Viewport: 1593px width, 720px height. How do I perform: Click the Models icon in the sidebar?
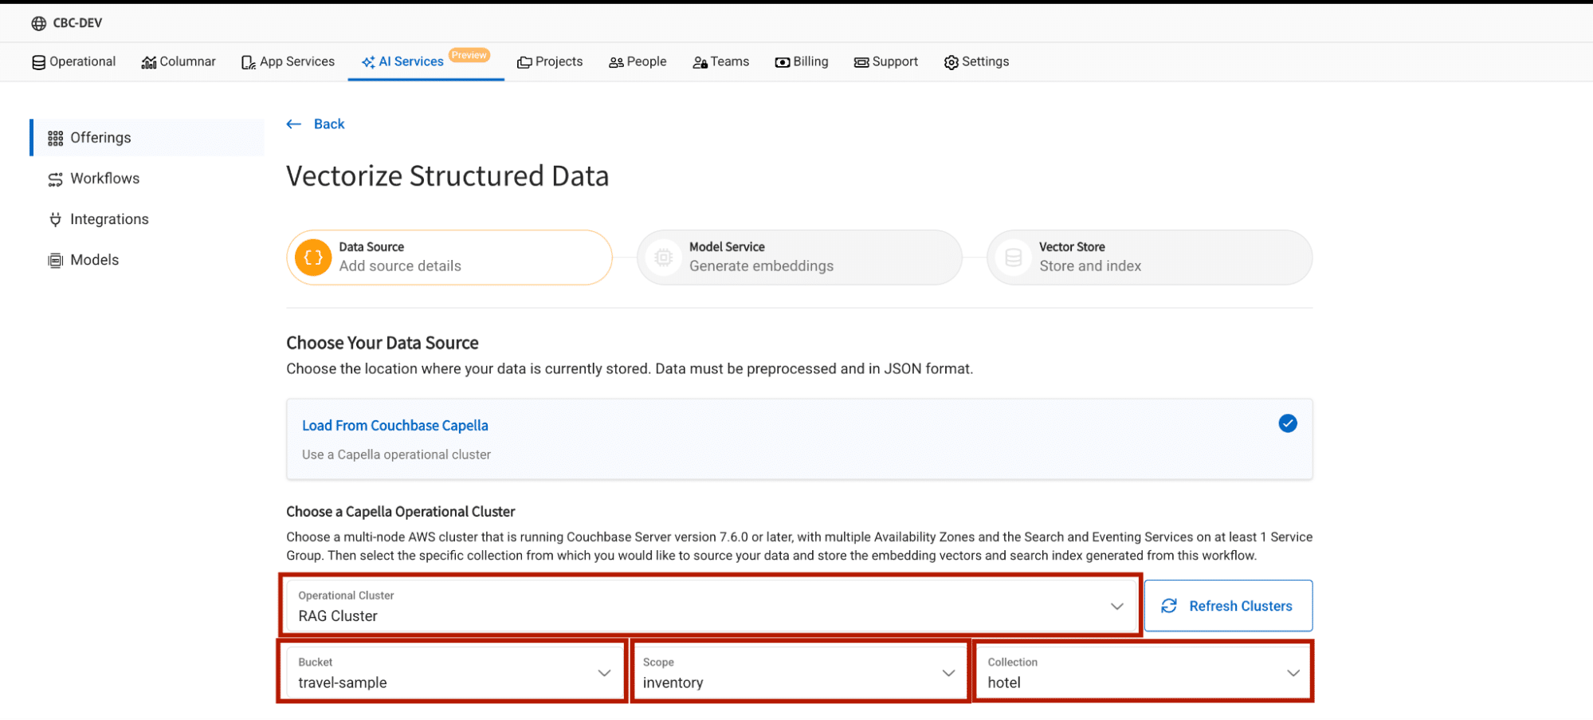(55, 261)
